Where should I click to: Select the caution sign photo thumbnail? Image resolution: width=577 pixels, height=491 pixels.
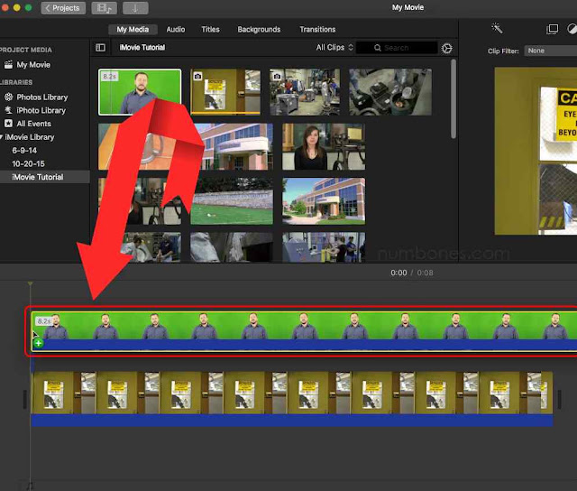pyautogui.click(x=225, y=92)
